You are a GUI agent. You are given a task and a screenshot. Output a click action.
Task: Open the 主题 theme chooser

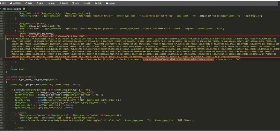click(87, 3)
